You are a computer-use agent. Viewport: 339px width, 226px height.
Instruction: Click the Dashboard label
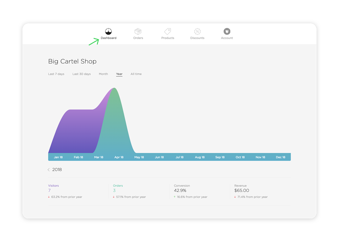[x=109, y=38]
